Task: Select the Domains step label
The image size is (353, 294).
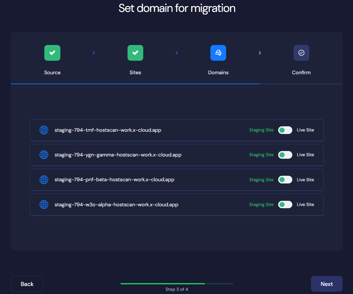Action: [x=218, y=72]
